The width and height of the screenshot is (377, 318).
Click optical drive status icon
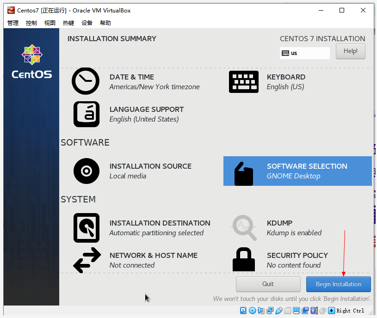click(x=252, y=311)
